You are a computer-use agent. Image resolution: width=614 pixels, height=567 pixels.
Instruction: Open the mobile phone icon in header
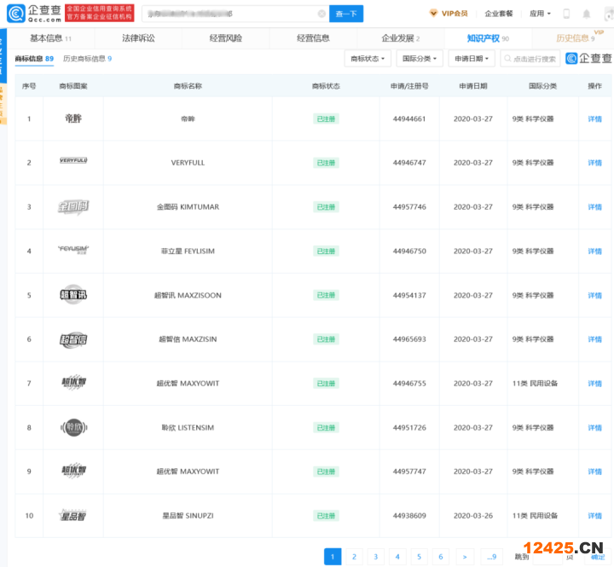tap(566, 14)
